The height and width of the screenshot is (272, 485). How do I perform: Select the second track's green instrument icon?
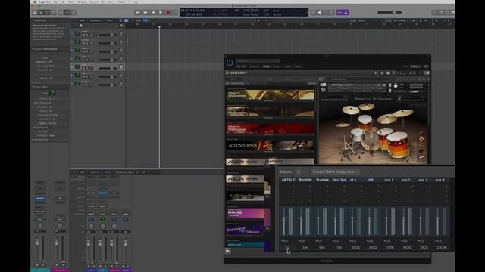coord(77,42)
